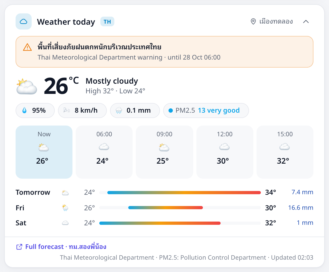This screenshot has width=329, height=272.
Task: Open the Sat forecast row
Action: (x=164, y=223)
